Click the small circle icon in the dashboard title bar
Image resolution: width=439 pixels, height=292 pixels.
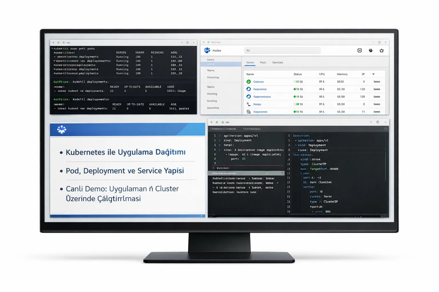tap(208, 42)
